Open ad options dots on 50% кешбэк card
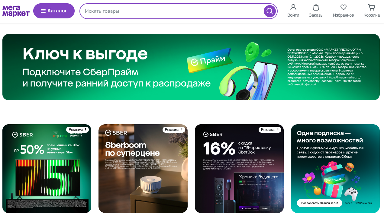 86,130
